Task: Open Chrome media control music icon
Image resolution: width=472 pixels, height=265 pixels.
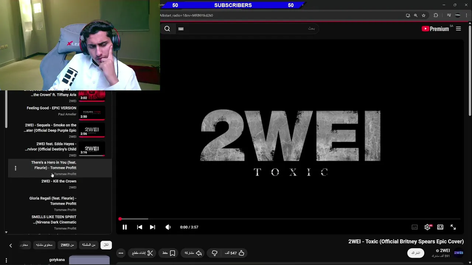Action: [449, 15]
